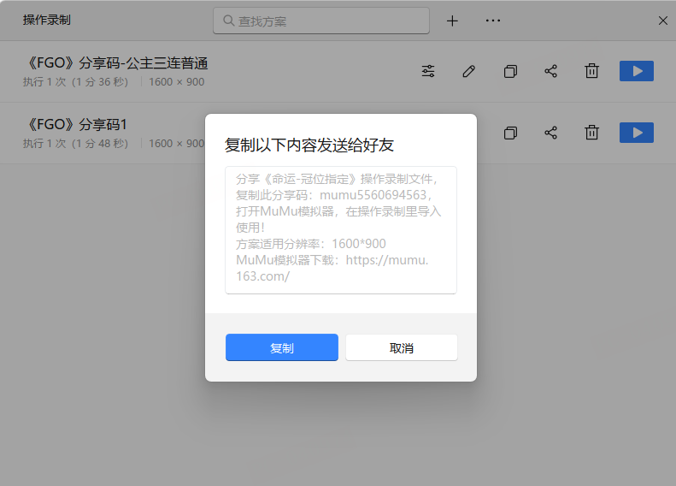Play the 分享码-公主三连普通 recording
Viewport: 676px width, 486px height.
click(636, 71)
